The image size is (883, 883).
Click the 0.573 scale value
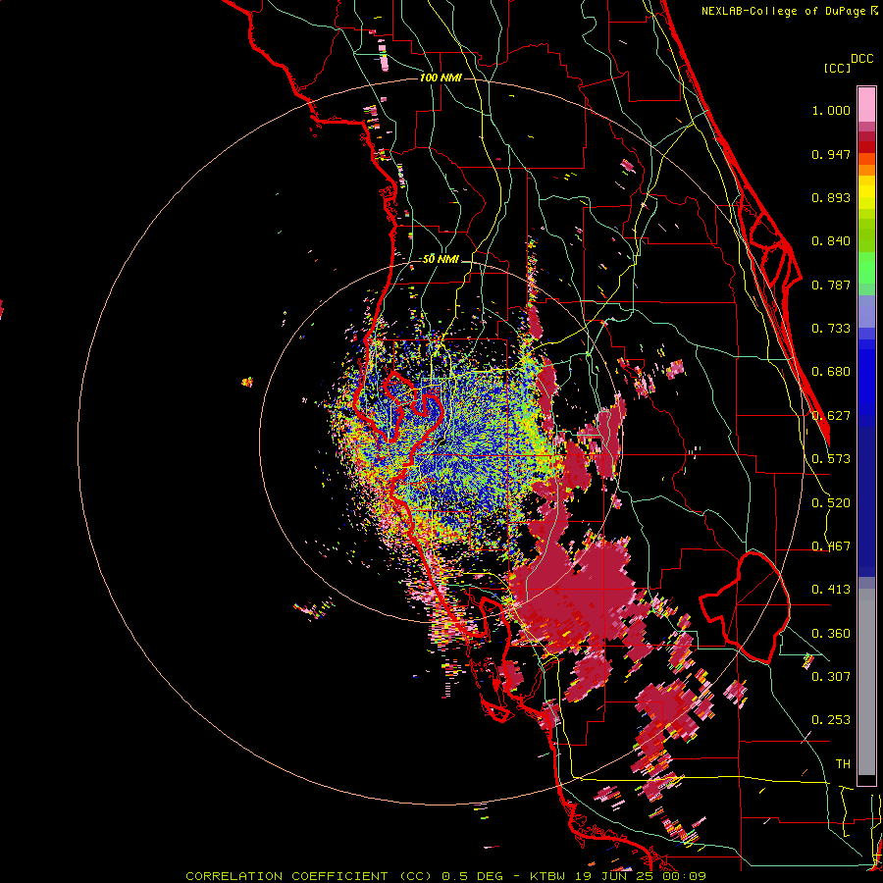click(x=831, y=459)
